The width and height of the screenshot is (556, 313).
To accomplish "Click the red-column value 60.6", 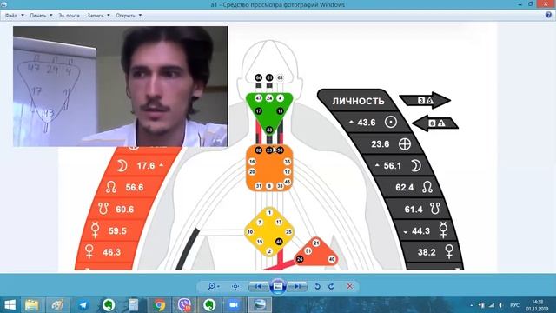I will pos(125,210).
